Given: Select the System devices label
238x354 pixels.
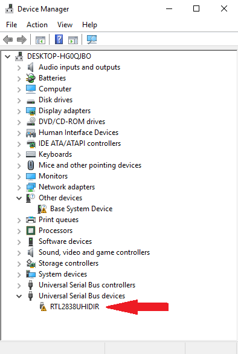Looking at the screenshot, I should coord(63,274).
